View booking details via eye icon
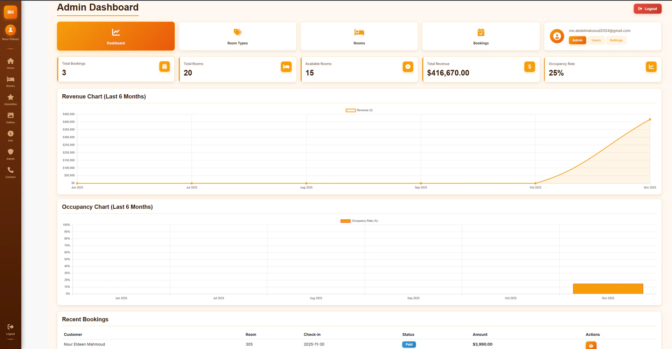The image size is (672, 349). point(591,345)
